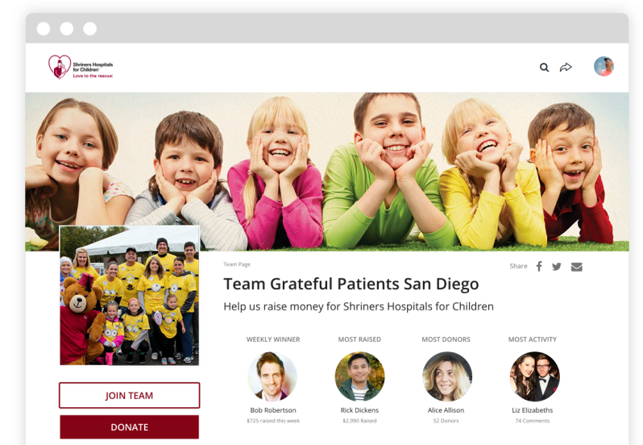Click the DONATE button

tap(129, 427)
